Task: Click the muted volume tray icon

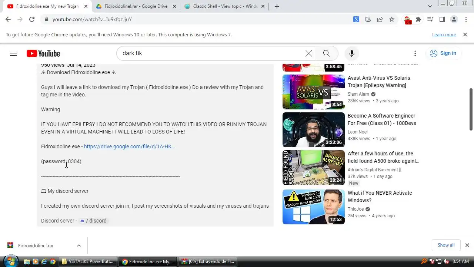Action: (x=447, y=261)
